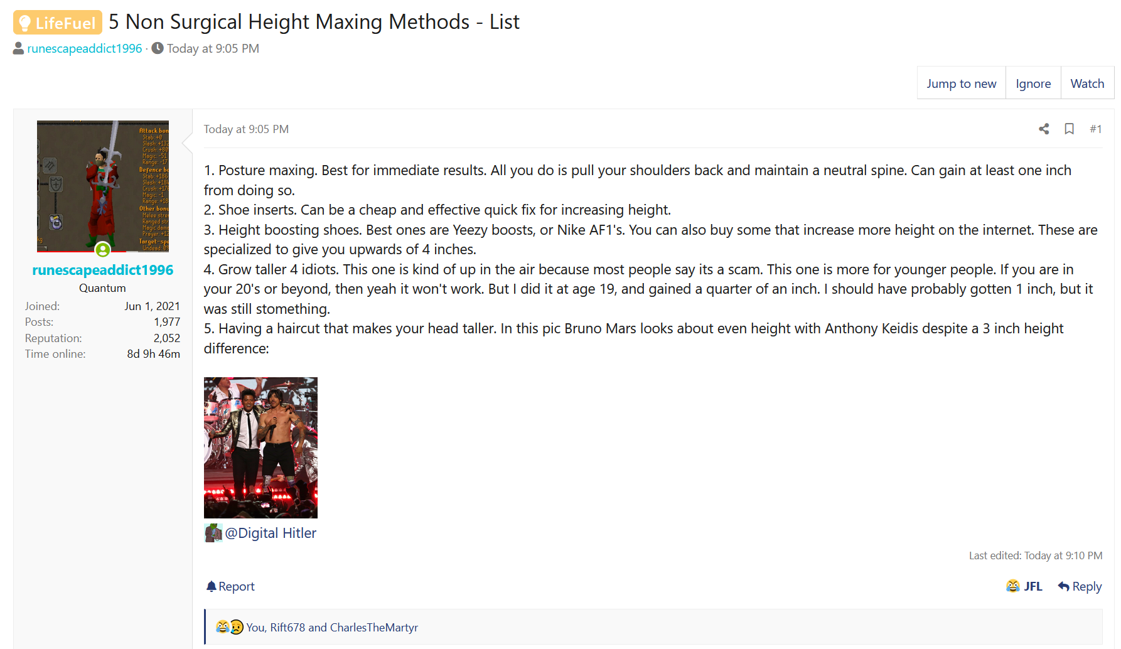The width and height of the screenshot is (1121, 649).
Task: Open runescapeaddict1996 profile from thread header
Action: point(85,48)
